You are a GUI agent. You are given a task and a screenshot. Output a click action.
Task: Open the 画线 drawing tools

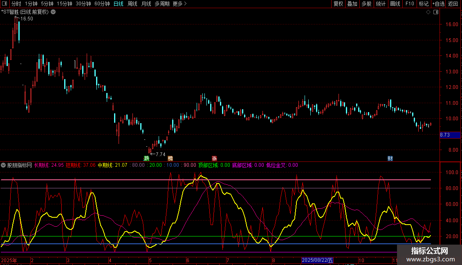point(395,4)
